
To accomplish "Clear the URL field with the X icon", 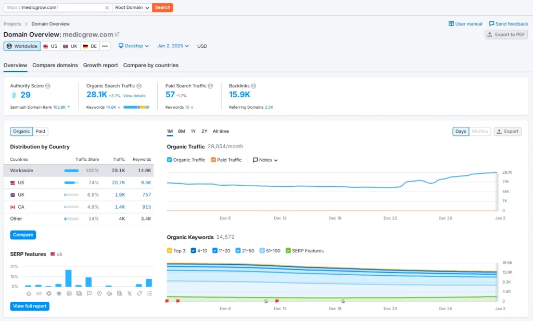I will tap(107, 7).
